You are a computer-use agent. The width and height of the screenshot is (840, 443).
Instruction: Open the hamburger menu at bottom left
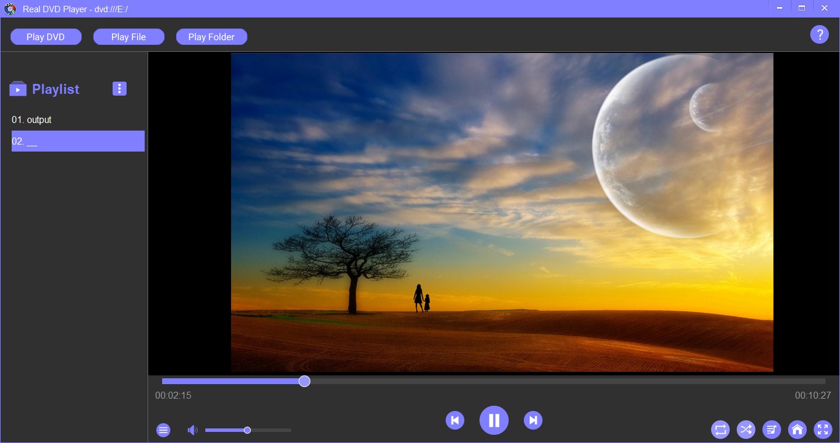[163, 430]
